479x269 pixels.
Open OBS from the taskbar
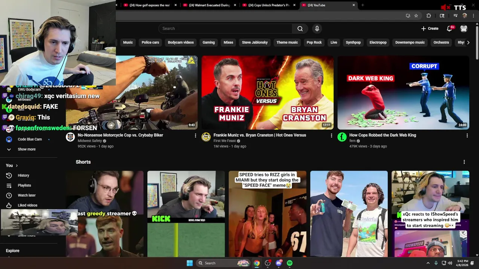click(x=268, y=263)
